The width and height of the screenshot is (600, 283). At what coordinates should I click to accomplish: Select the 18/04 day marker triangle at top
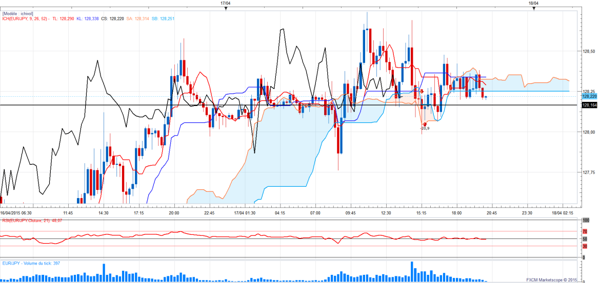pyautogui.click(x=534, y=8)
